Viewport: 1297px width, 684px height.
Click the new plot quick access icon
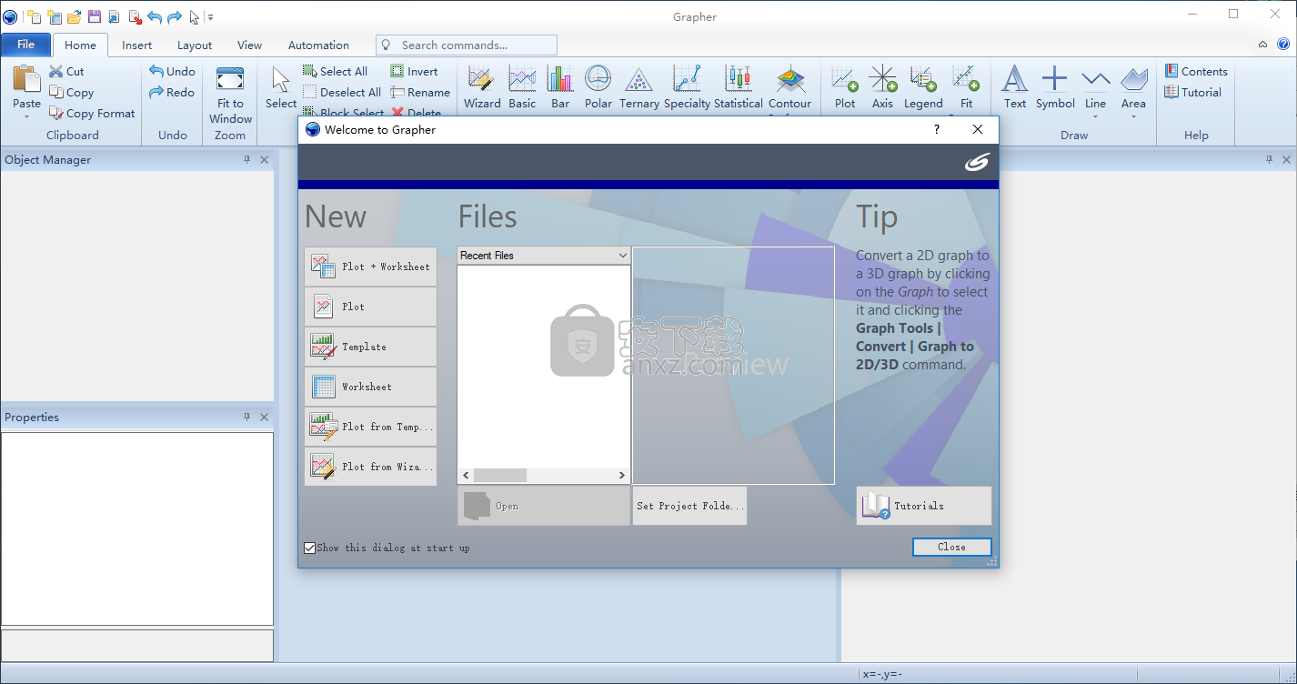tap(35, 16)
